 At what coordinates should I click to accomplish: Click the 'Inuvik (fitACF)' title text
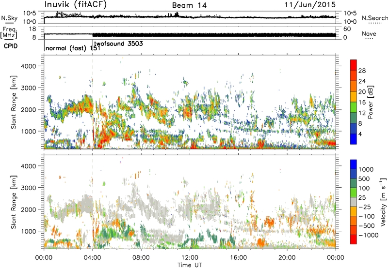point(76,4)
